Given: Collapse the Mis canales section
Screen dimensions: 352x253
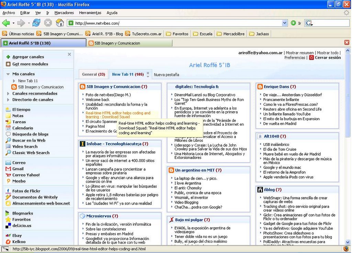Looking at the screenshot, I should [8, 74].
